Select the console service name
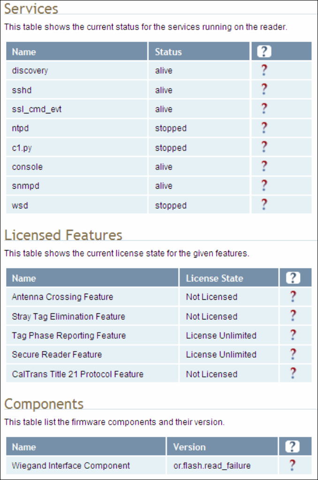Viewport: 318px width, 480px height. pyautogui.click(x=27, y=167)
